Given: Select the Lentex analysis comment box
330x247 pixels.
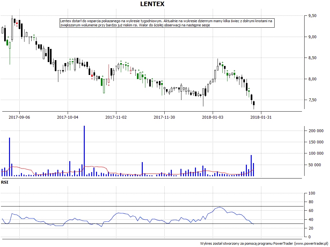Looking at the screenshot, I should pos(167,23).
